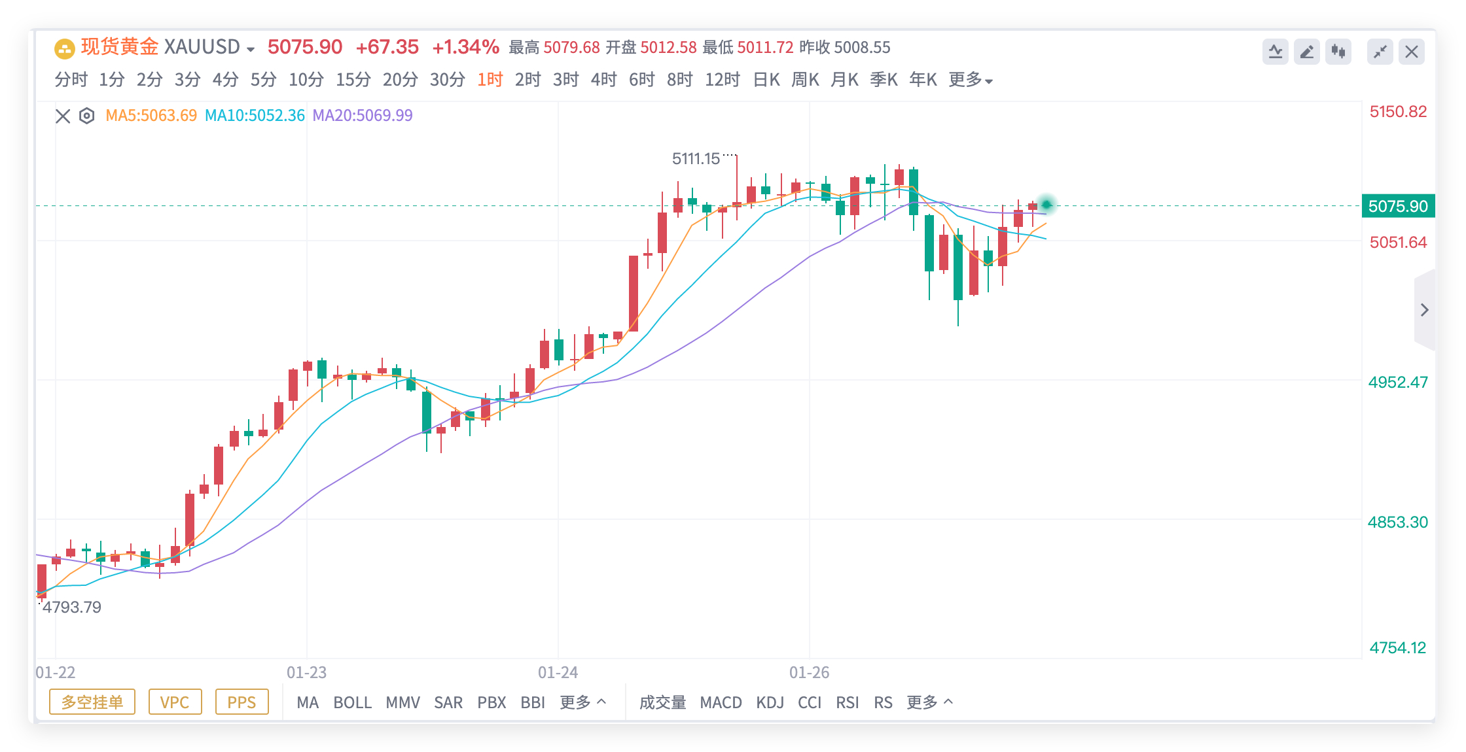Click the indicator line chart icon
Screen dimensions: 1466x752
[1275, 52]
